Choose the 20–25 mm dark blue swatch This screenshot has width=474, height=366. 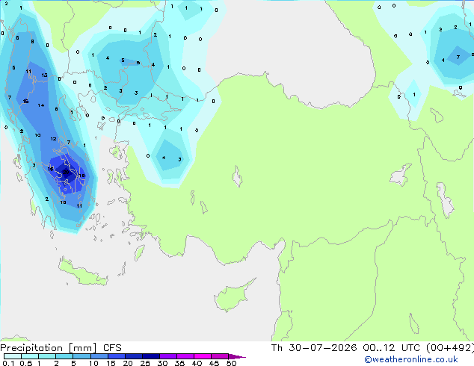tap(133, 356)
